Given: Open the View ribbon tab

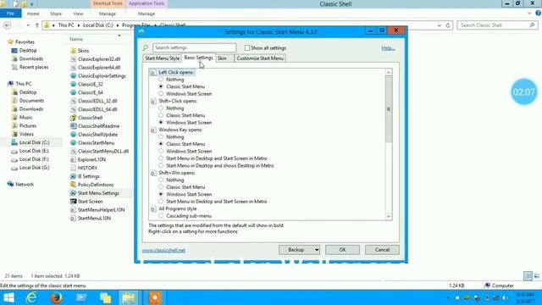Looking at the screenshot, I should tap(78, 14).
